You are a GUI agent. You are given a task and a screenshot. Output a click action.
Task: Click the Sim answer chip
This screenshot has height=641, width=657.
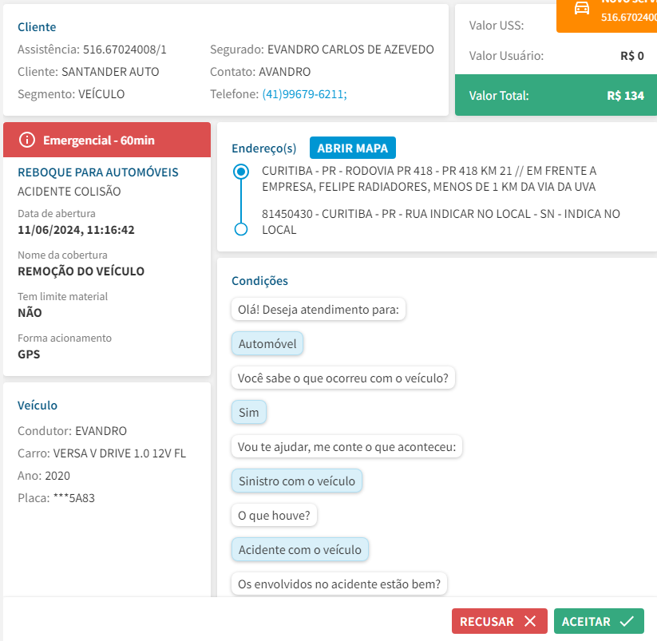coord(249,413)
